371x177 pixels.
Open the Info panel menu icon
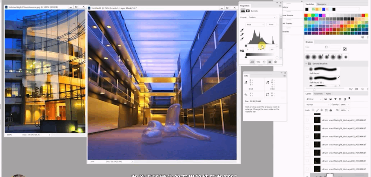[x=284, y=76]
